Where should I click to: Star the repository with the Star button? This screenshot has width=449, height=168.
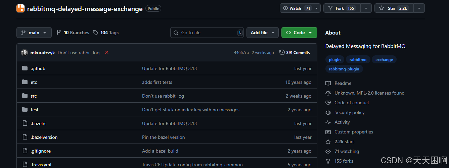tap(394, 8)
